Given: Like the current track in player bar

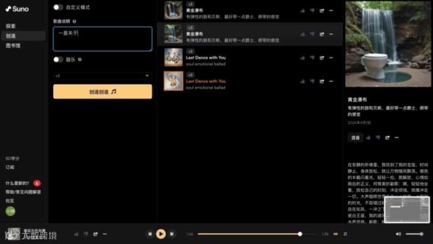Looking at the screenshot, I should [76, 234].
